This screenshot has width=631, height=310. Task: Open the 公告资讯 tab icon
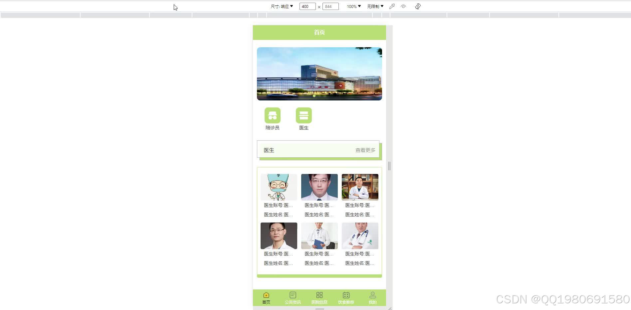pos(293,295)
